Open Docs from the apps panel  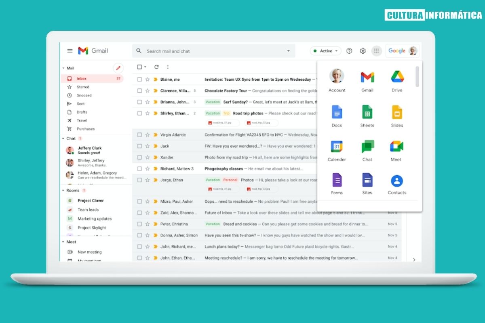[337, 116]
